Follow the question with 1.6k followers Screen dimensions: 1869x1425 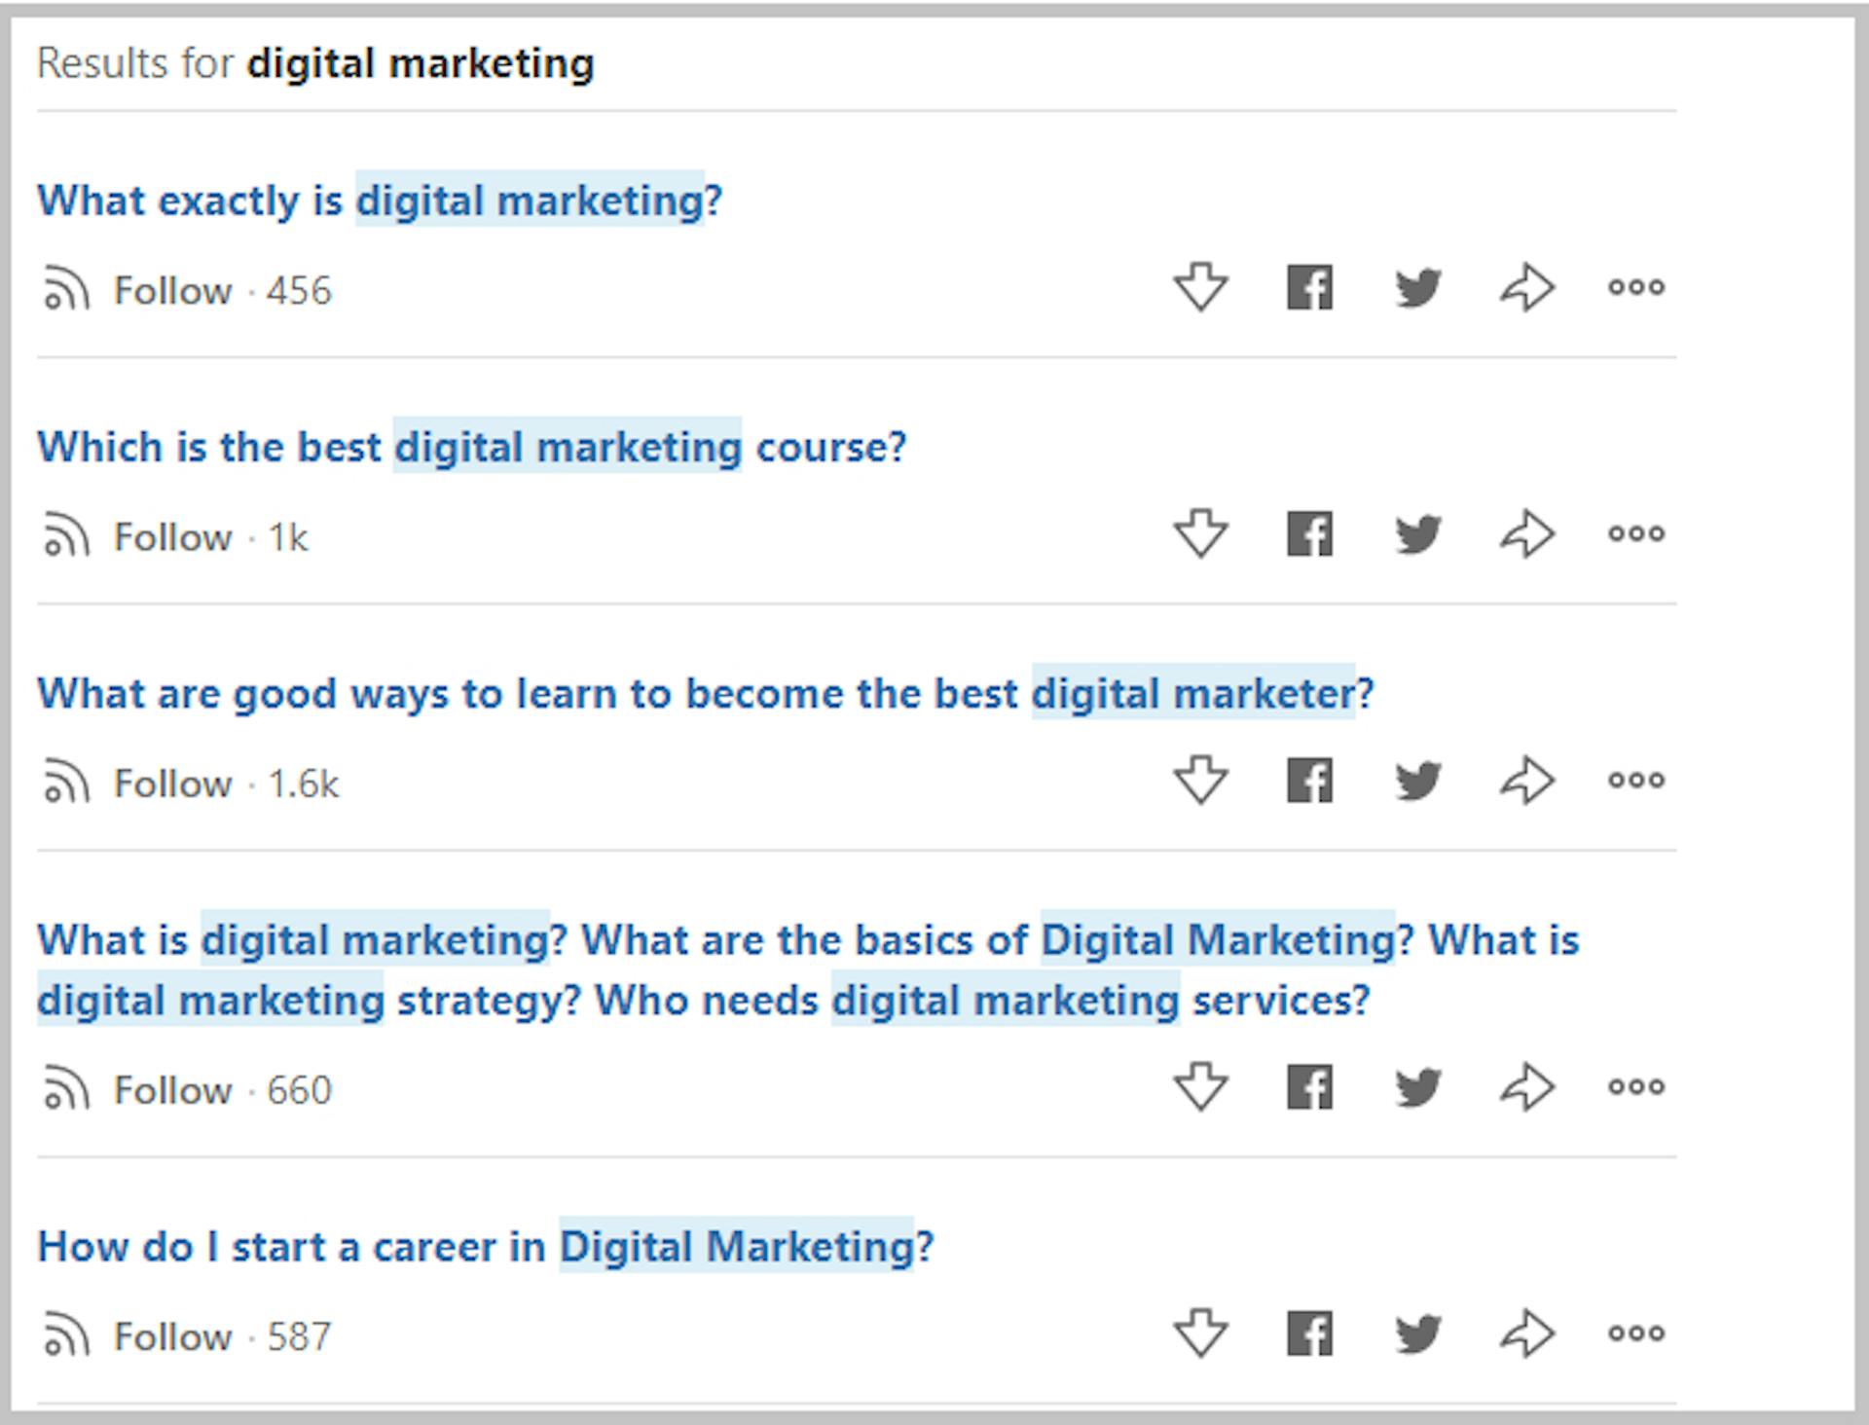[x=171, y=784]
